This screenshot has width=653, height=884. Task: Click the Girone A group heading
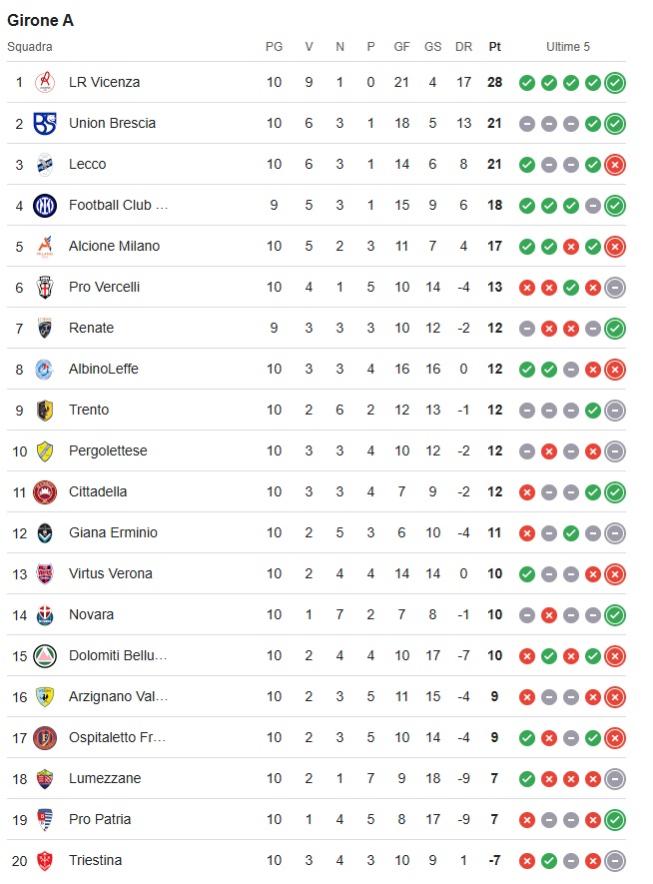pyautogui.click(x=40, y=20)
